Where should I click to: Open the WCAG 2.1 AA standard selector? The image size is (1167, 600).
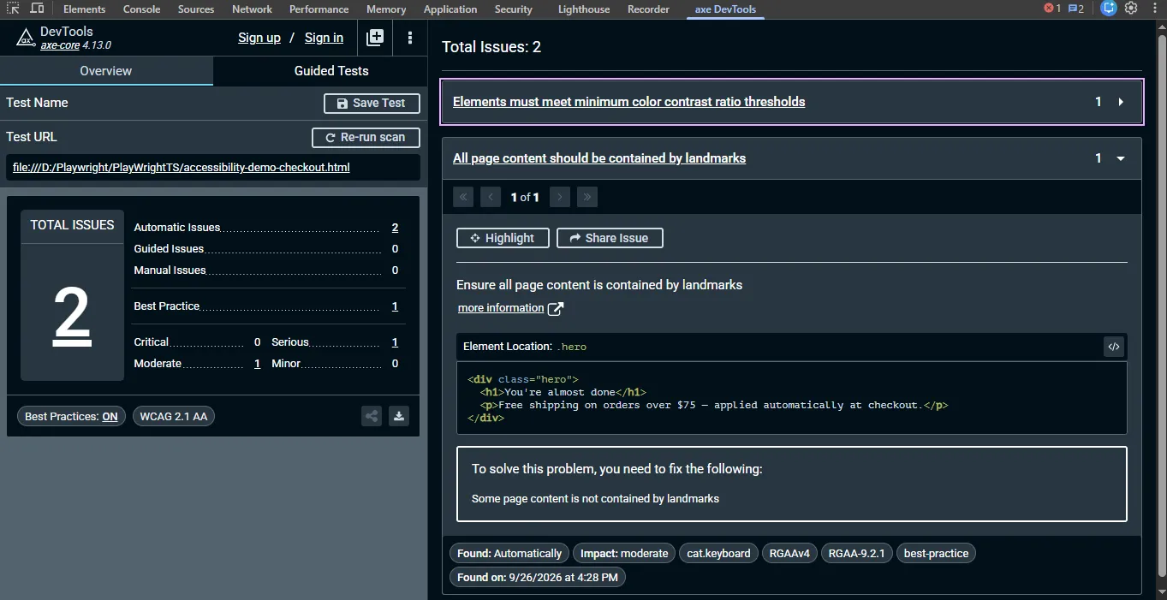point(174,417)
